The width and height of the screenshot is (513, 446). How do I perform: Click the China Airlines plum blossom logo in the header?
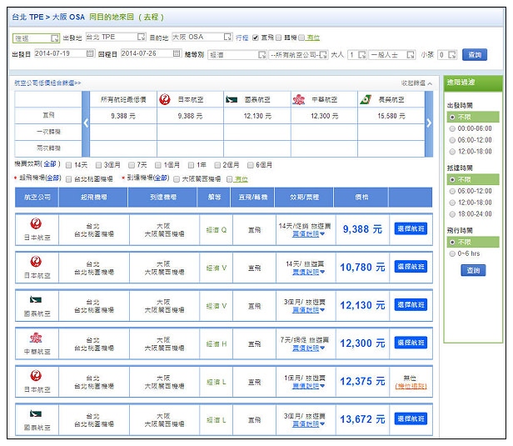[298, 99]
